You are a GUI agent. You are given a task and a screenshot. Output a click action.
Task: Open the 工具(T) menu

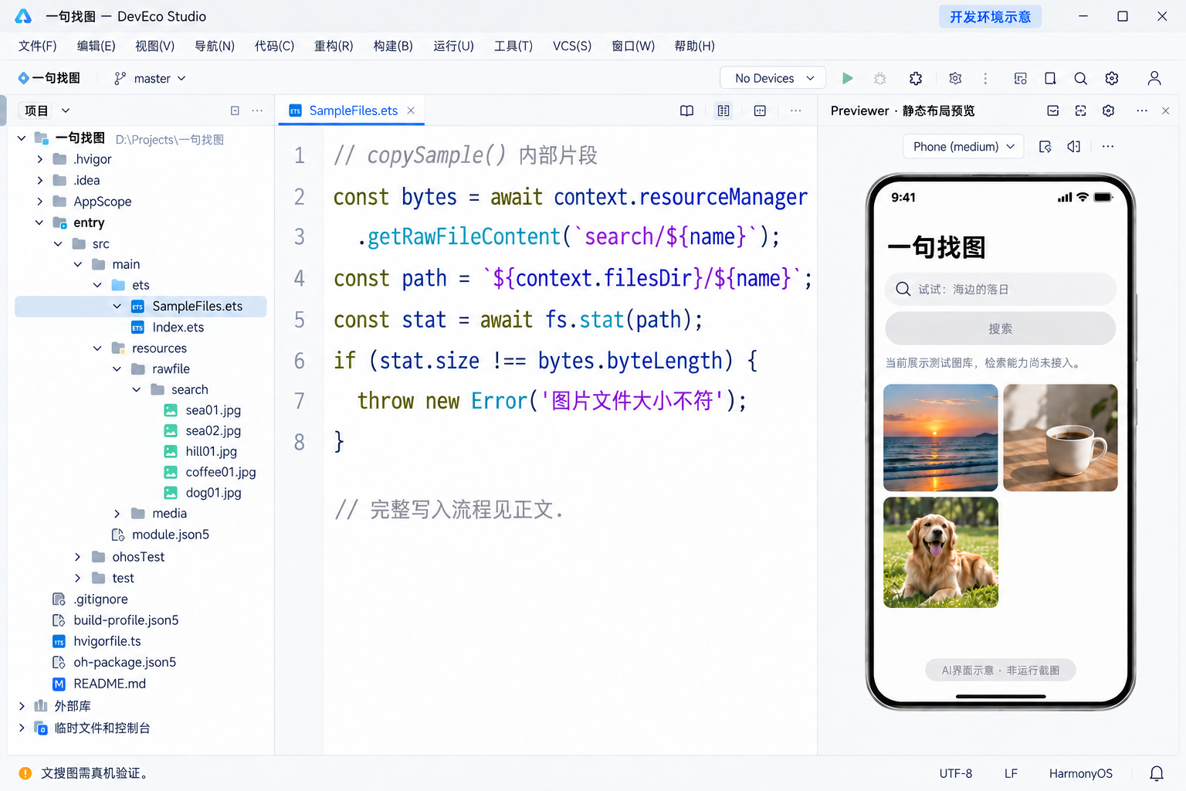513,46
